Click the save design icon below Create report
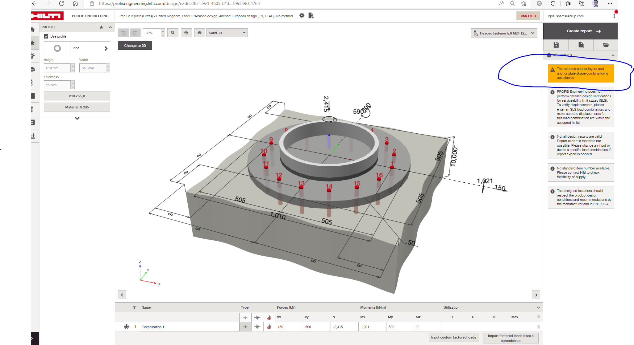Image resolution: width=634 pixels, height=345 pixels. [556, 45]
